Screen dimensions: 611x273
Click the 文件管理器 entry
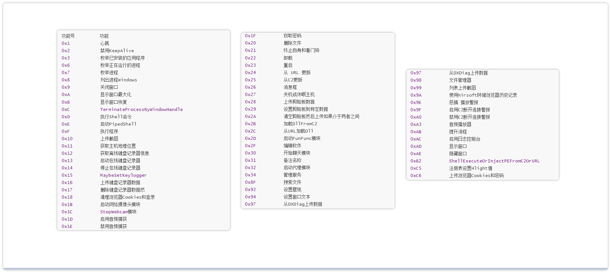coord(460,80)
